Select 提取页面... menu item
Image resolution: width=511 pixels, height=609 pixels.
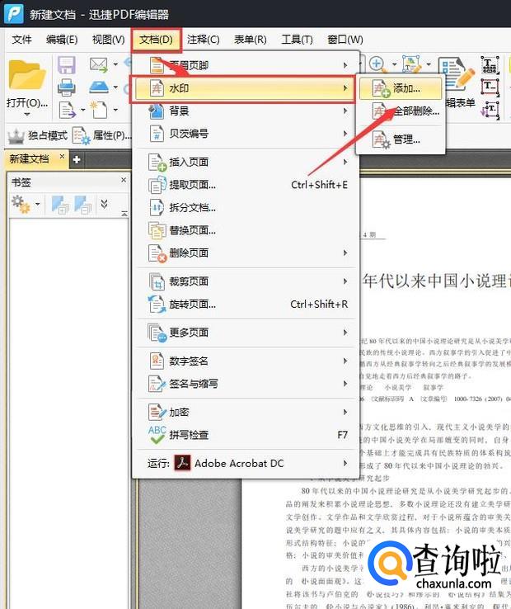point(246,185)
